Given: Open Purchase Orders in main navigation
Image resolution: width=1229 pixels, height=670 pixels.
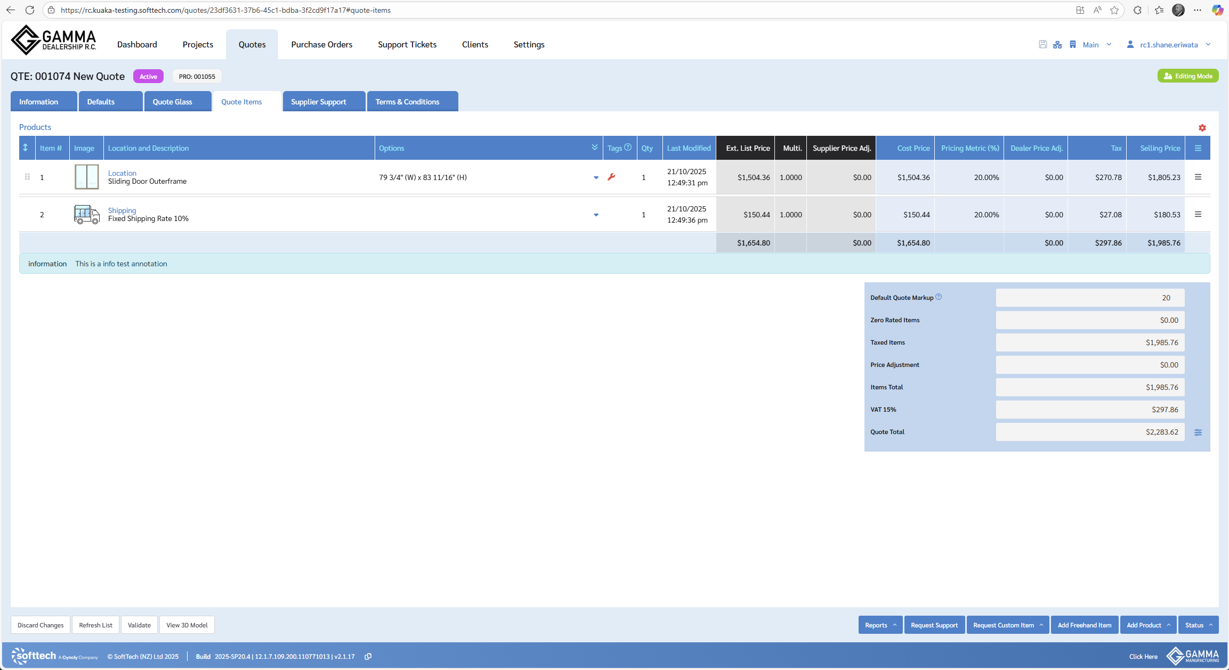Looking at the screenshot, I should pos(321,45).
